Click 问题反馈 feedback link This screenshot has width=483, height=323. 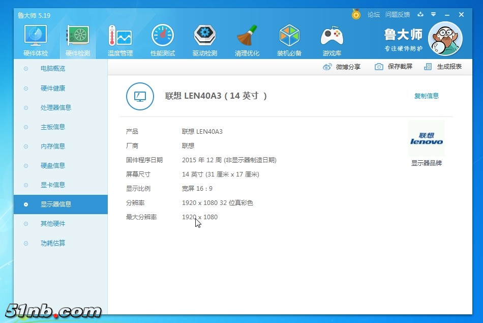click(398, 15)
